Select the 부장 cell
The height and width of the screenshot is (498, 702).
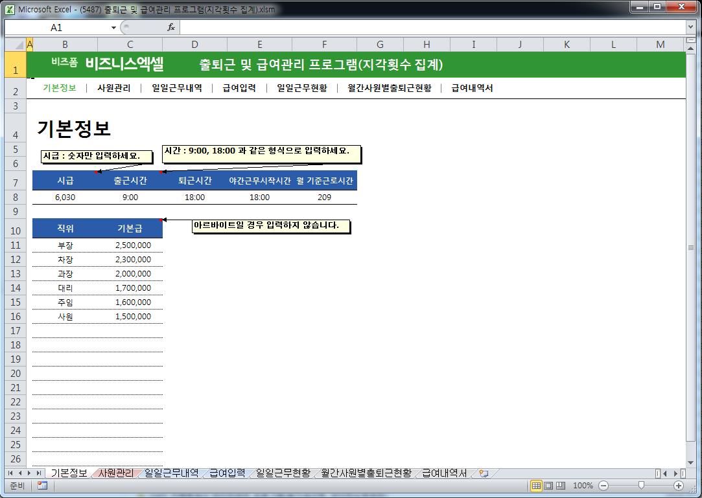(65, 245)
